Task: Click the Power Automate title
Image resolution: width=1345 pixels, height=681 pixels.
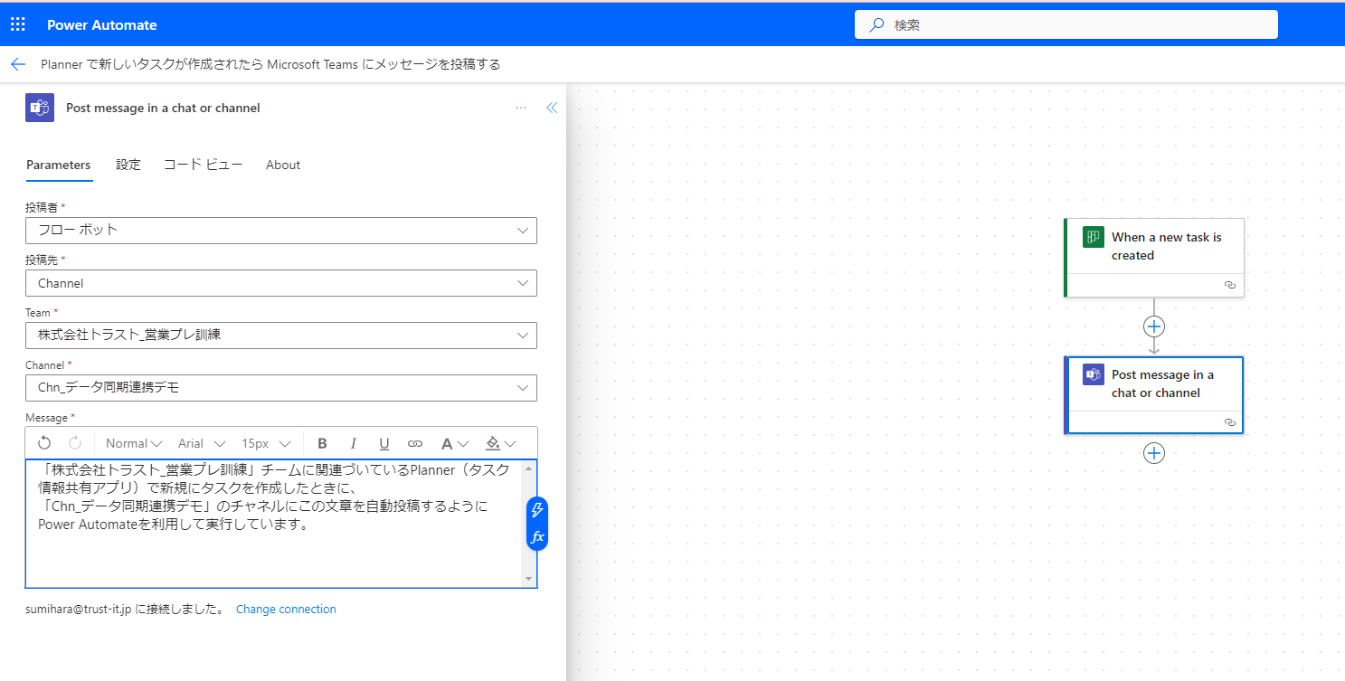Action: coord(102,24)
